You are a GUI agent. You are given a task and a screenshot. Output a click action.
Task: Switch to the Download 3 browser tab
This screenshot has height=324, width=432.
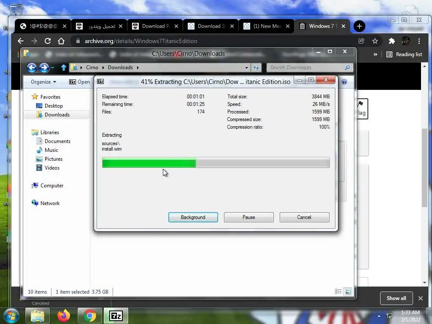(211, 26)
